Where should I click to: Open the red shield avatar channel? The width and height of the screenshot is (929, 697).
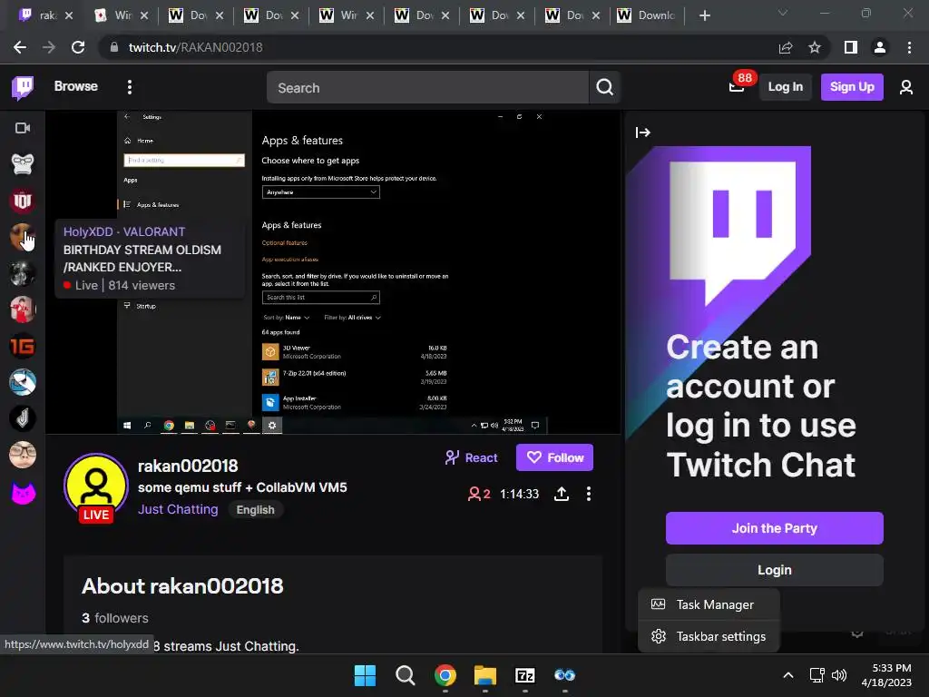pyautogui.click(x=23, y=201)
